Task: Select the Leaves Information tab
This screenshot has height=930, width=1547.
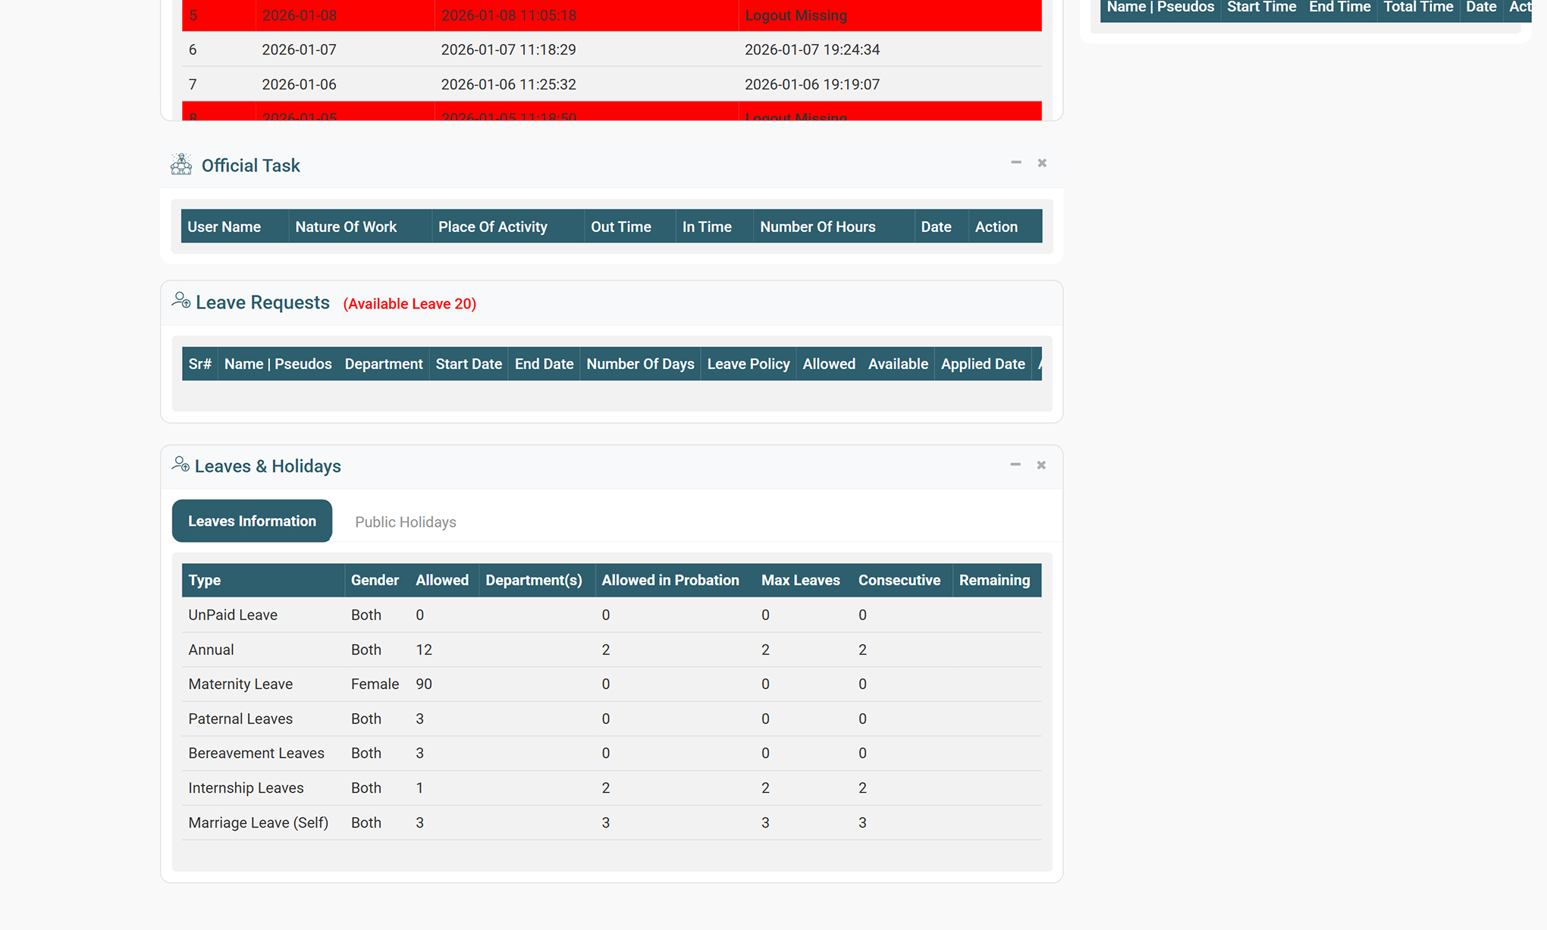Action: pyautogui.click(x=252, y=521)
